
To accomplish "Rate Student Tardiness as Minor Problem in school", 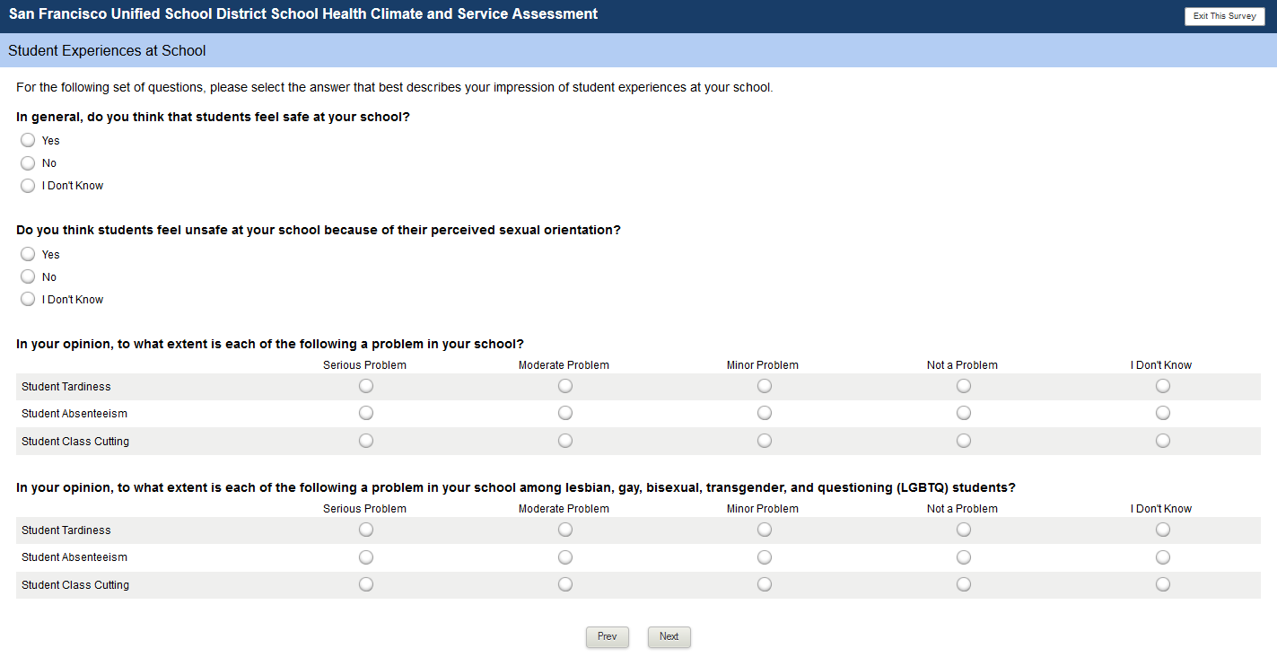I will pos(764,386).
